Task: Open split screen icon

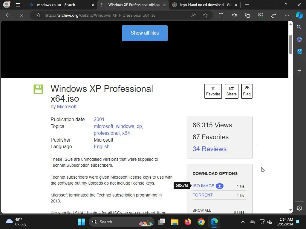Action: coord(221,15)
